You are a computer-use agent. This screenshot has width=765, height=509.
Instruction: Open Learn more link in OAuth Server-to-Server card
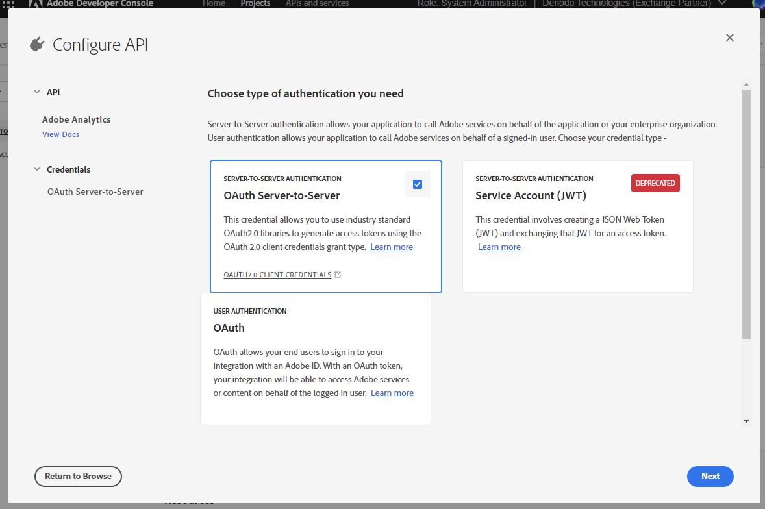(392, 247)
